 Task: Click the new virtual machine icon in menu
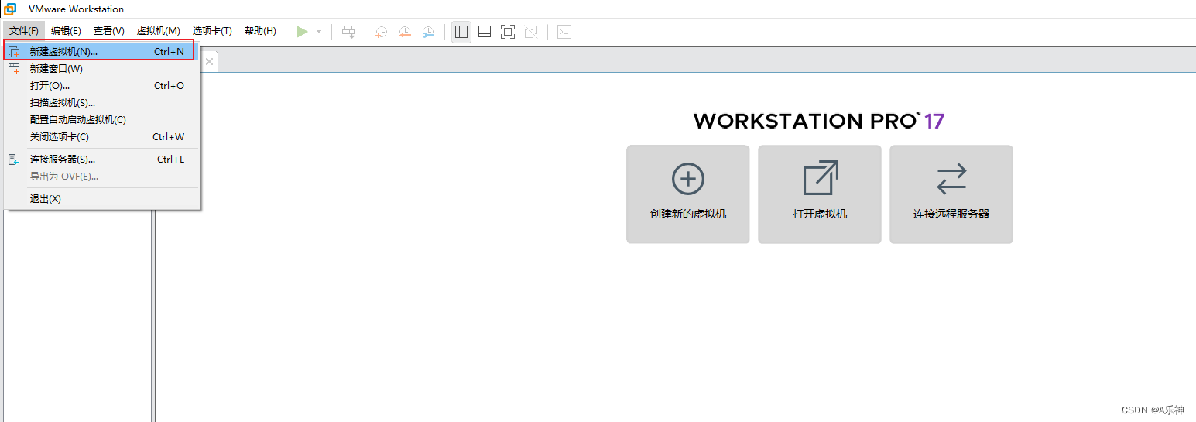click(14, 52)
